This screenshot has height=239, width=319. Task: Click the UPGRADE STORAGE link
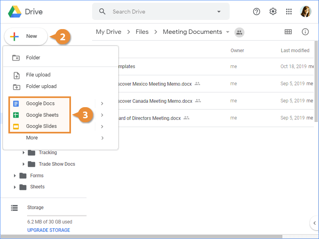[x=48, y=230]
